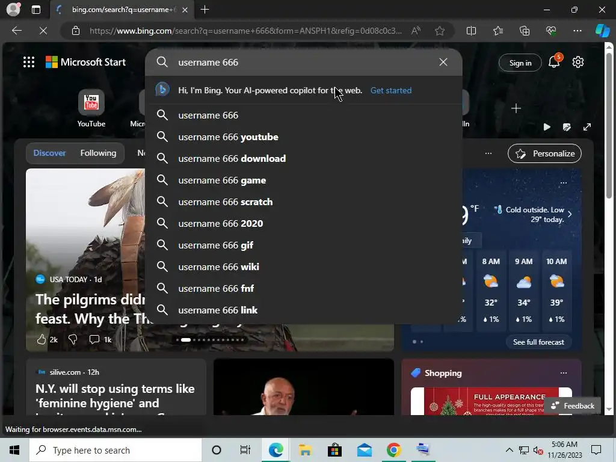
Task: Open the Feedback button
Action: point(573,406)
